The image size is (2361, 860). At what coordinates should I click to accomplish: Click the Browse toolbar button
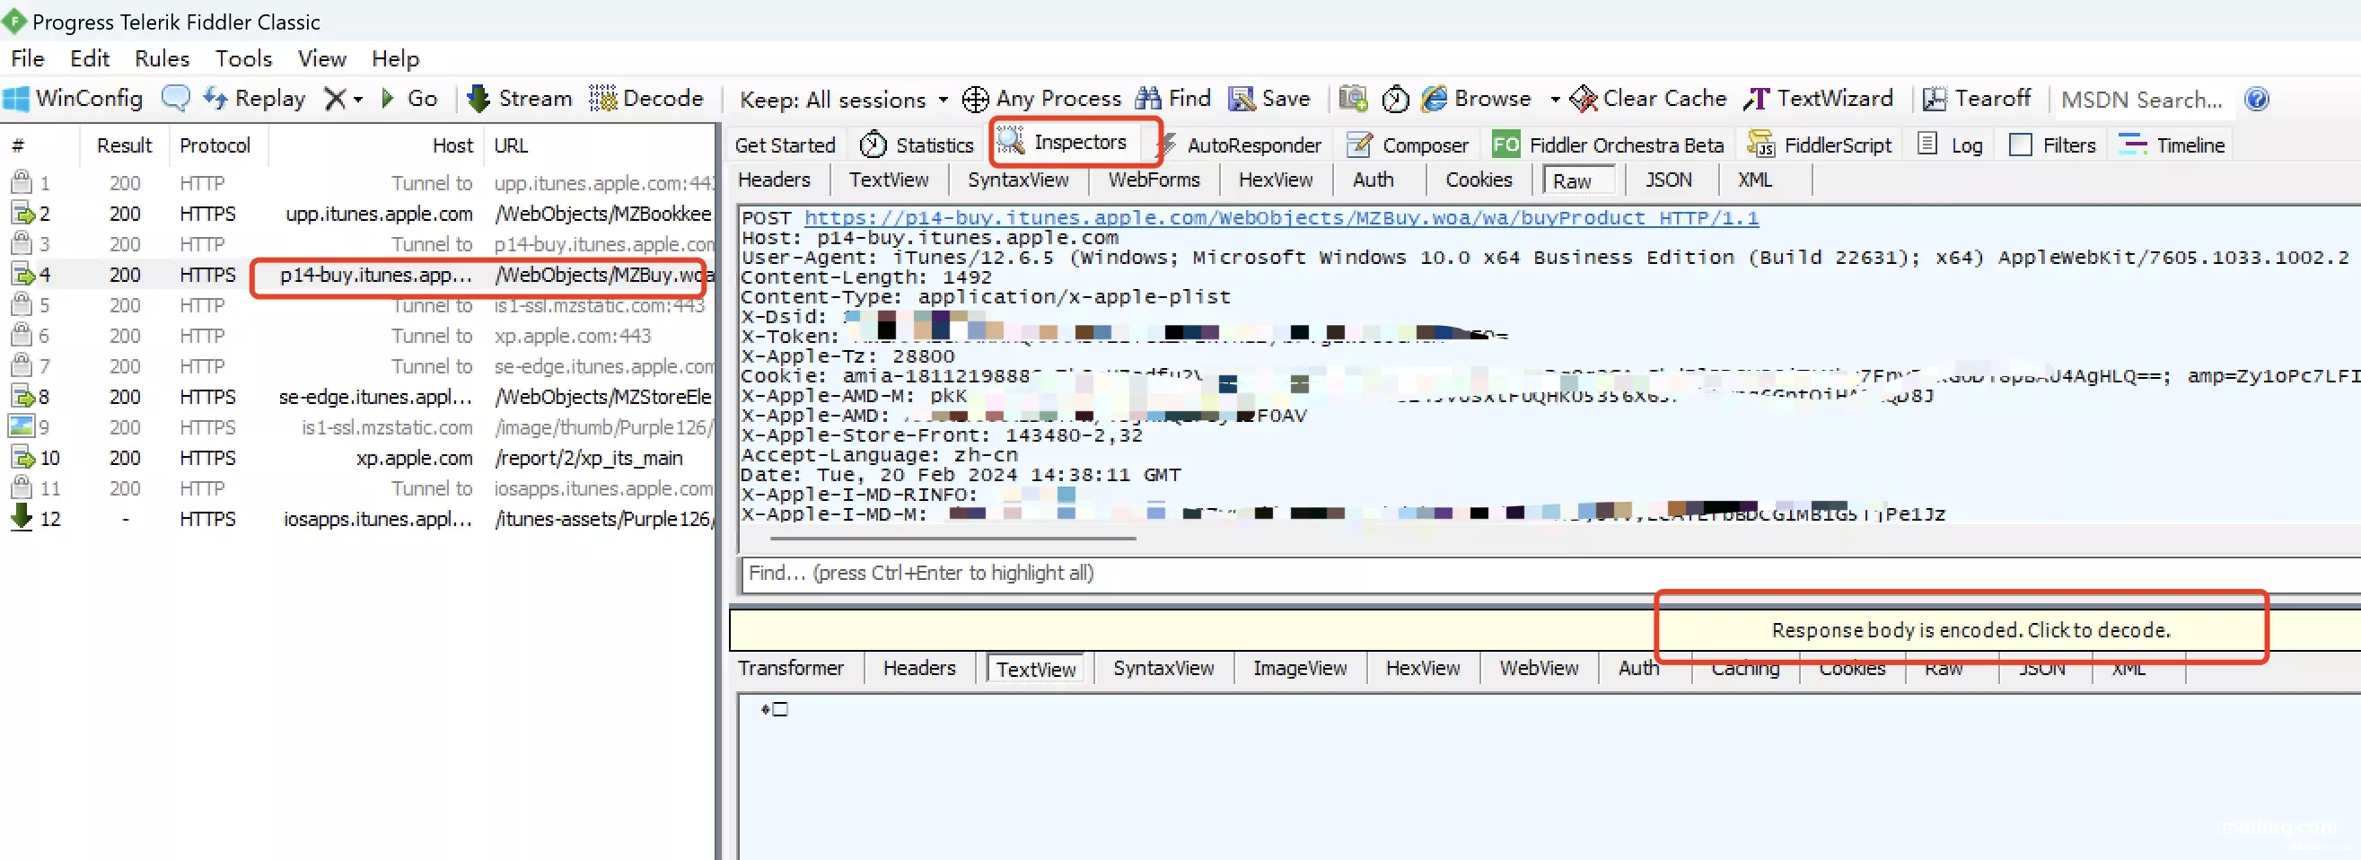point(1477,98)
